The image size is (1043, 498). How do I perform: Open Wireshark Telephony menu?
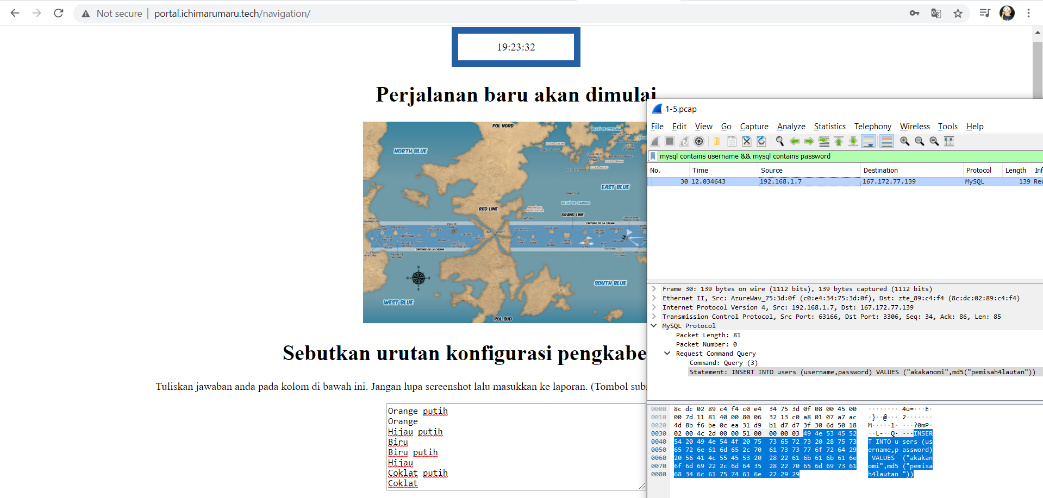872,127
